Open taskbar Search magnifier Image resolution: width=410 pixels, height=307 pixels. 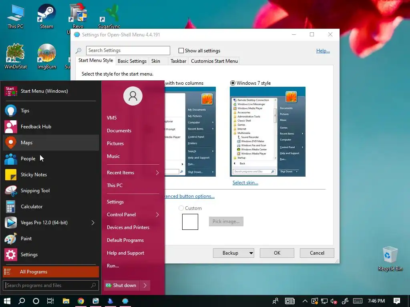(x=22, y=301)
